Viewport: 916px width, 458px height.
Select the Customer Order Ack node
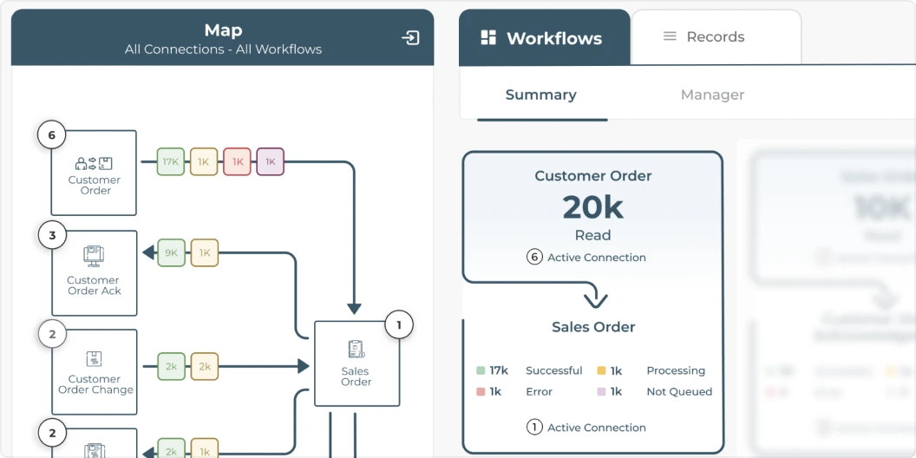coord(94,273)
